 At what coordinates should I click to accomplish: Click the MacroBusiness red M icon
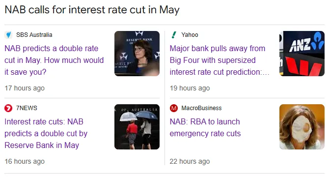click(174, 108)
